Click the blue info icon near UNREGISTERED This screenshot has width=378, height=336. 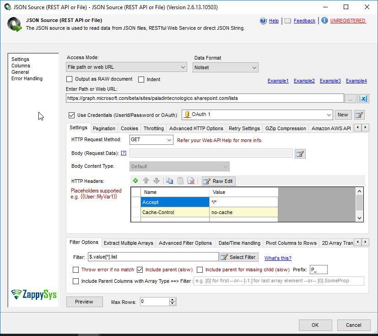click(324, 21)
